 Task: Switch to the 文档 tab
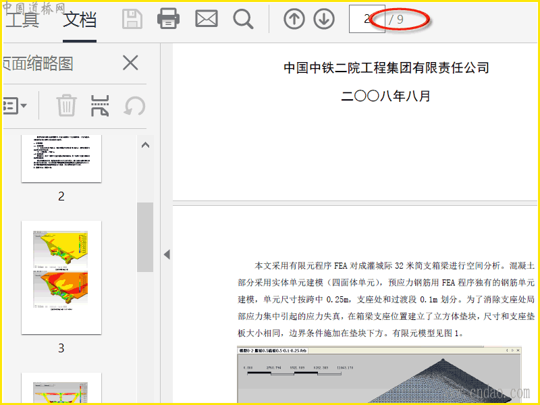point(80,20)
